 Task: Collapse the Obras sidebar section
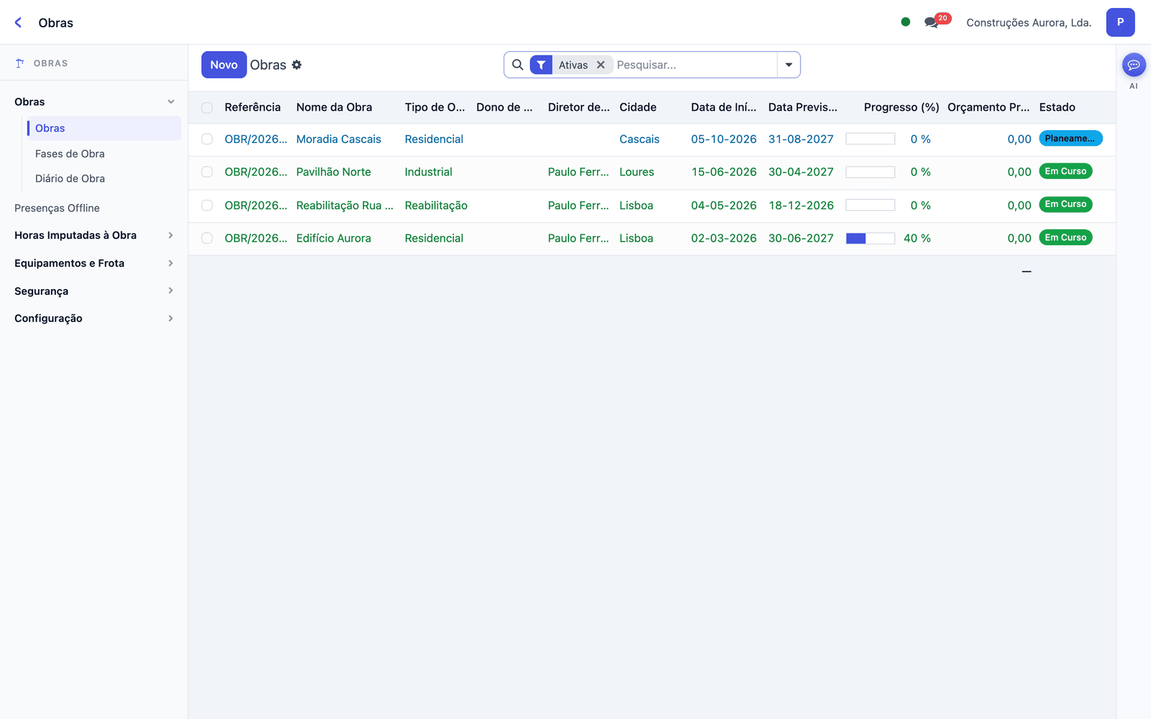pyautogui.click(x=170, y=102)
